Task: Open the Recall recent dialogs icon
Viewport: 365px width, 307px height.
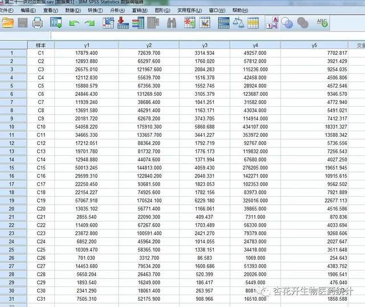Action: coord(56,23)
